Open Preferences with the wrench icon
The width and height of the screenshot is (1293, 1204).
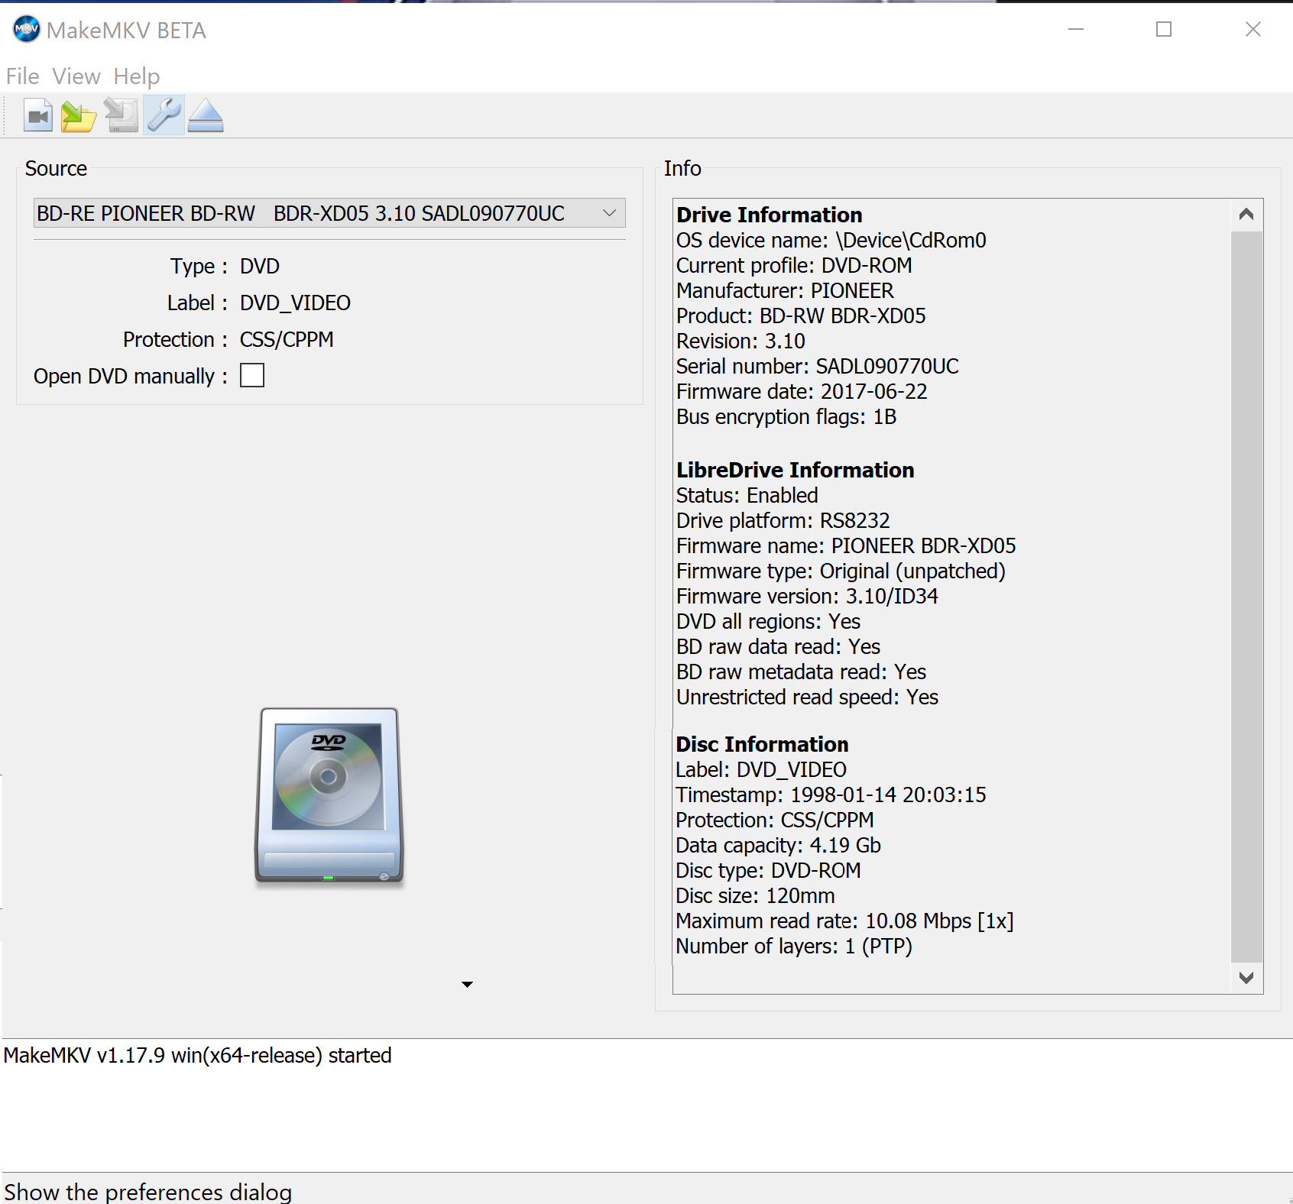tap(164, 116)
